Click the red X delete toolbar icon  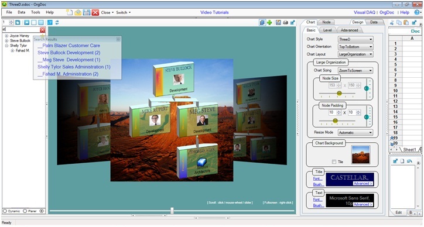pos(95,12)
